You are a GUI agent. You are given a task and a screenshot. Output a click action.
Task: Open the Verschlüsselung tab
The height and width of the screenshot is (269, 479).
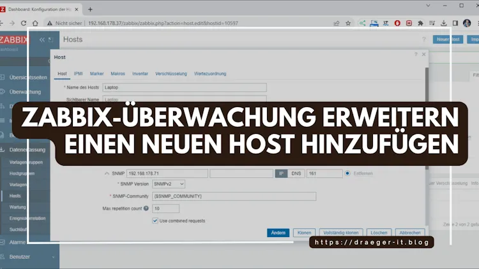171,74
